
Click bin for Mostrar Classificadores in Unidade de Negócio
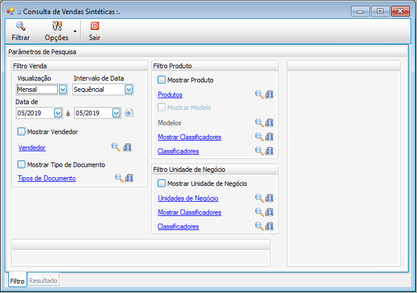click(269, 212)
